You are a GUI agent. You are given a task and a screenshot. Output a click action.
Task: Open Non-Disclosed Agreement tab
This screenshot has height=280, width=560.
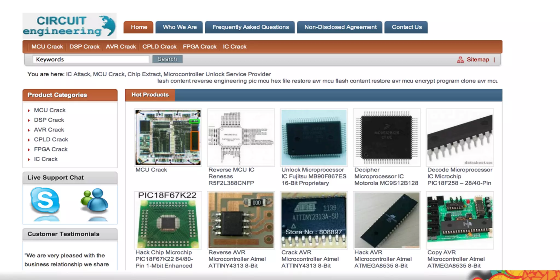(340, 27)
